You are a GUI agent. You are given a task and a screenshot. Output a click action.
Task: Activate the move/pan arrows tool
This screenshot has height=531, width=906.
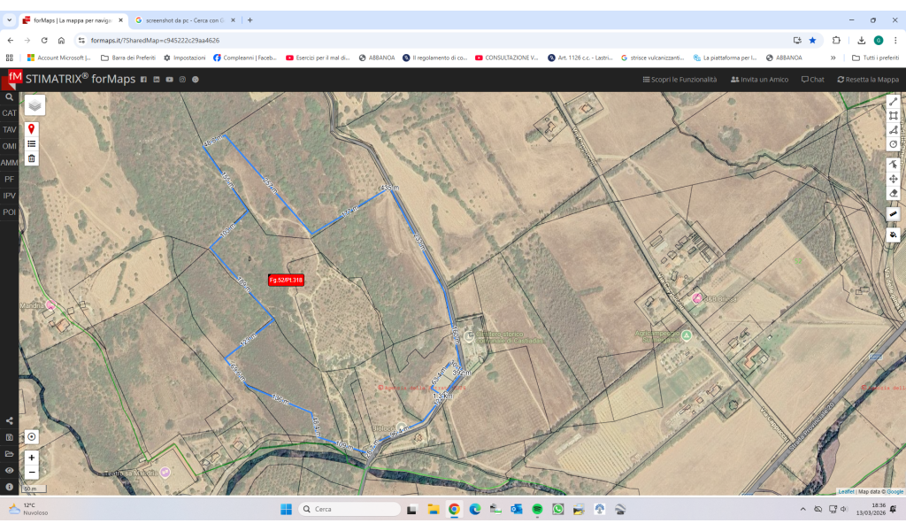(x=893, y=178)
